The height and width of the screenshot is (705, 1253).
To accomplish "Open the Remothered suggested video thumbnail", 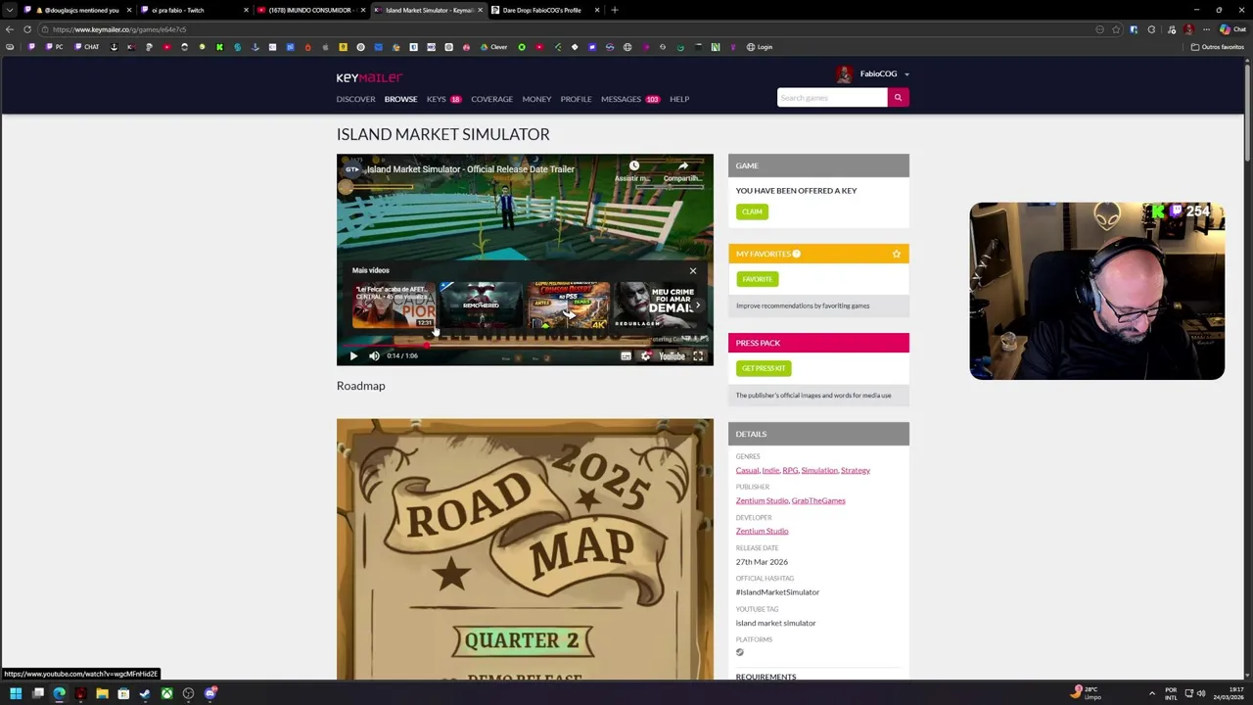I will (481, 305).
